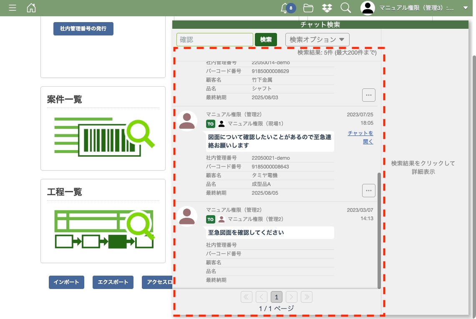This screenshot has height=319, width=476.
Task: Open the 工程一覧 process flow icon
Action: click(x=104, y=229)
